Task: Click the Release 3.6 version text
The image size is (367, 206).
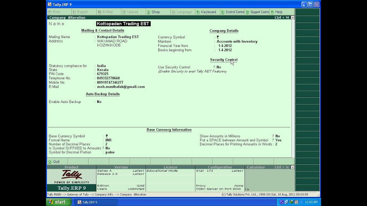Action: click(x=108, y=174)
